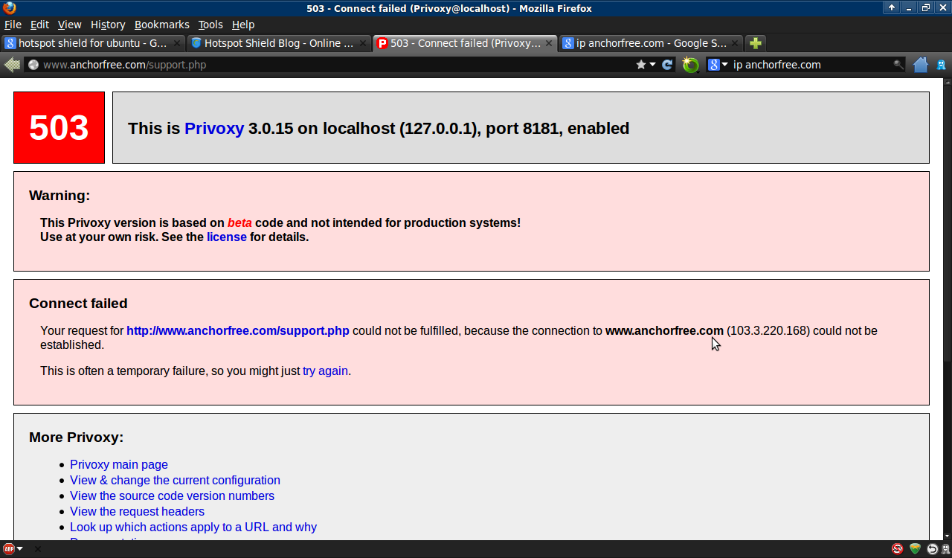The height and width of the screenshot is (558, 952).
Task: Open the Bookmarks menu
Action: [x=161, y=25]
